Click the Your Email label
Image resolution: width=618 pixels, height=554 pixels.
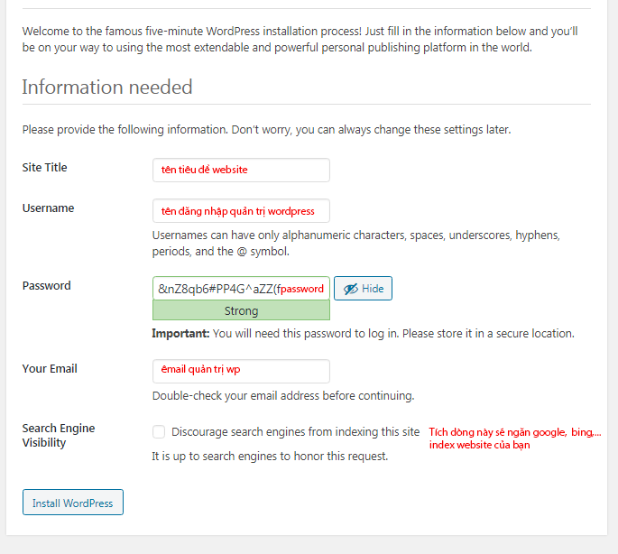click(x=50, y=369)
